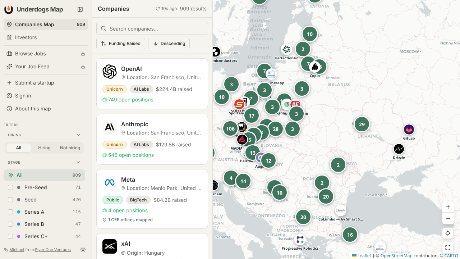This screenshot has width=460, height=259.
Task: Toggle the Descending sort order
Action: coord(169,44)
